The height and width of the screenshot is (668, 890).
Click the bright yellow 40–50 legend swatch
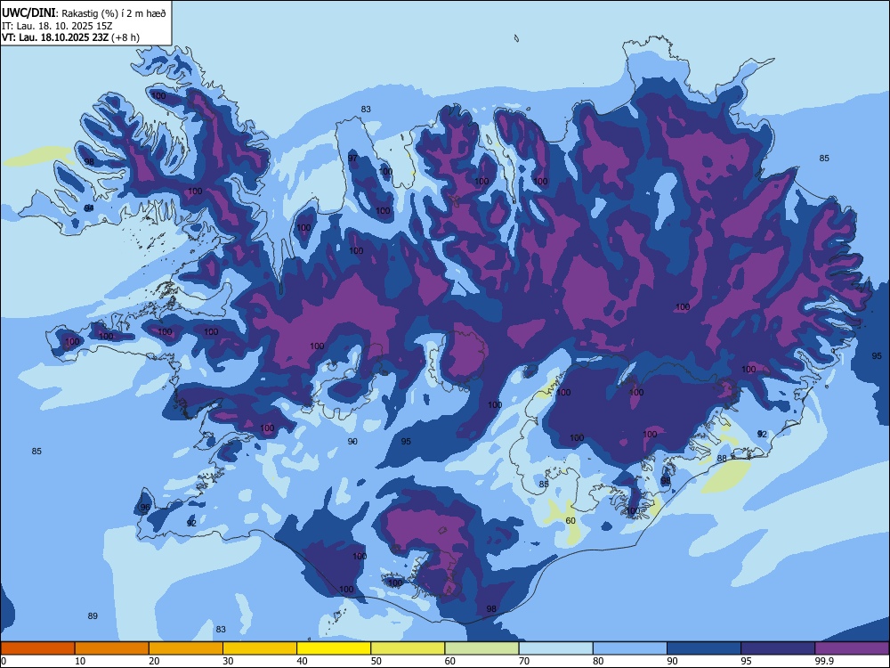tap(334, 648)
